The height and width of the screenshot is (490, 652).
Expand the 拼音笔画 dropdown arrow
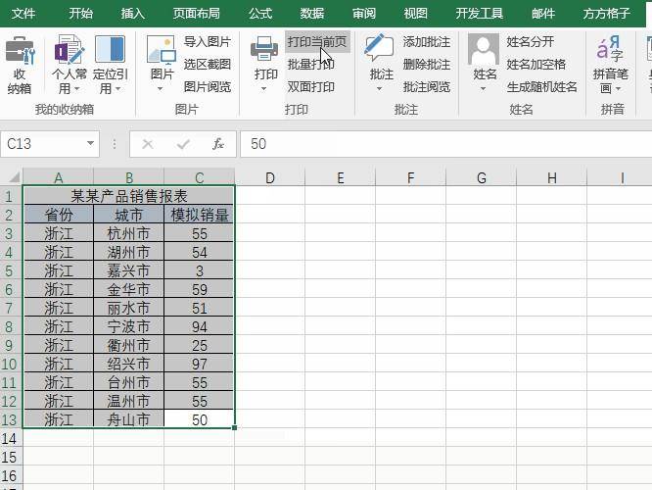618,88
